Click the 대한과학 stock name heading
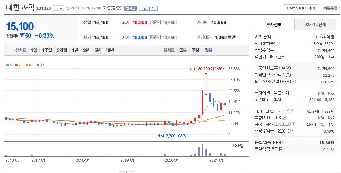The image size is (341, 173). [20, 7]
